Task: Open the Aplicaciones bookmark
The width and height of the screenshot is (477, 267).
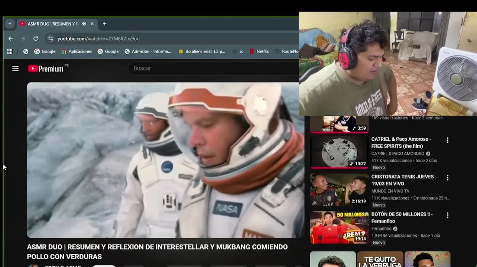Action: (x=77, y=52)
